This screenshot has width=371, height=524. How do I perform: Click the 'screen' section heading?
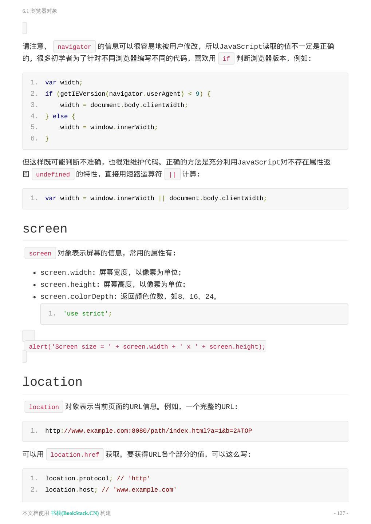point(45,229)
